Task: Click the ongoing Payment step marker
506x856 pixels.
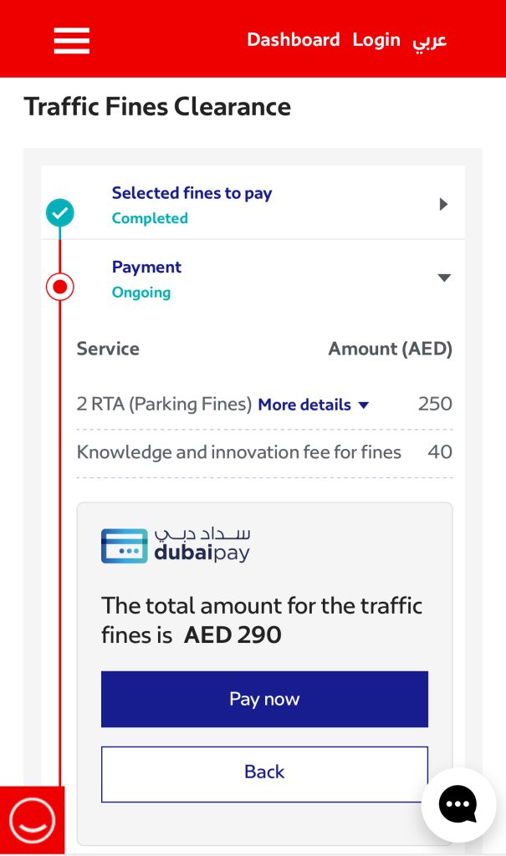Action: click(60, 288)
